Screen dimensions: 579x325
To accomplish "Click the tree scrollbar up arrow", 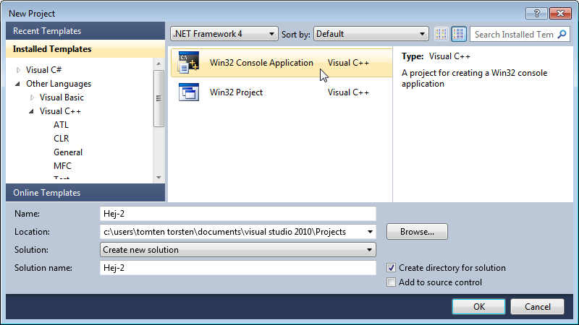I will point(159,64).
